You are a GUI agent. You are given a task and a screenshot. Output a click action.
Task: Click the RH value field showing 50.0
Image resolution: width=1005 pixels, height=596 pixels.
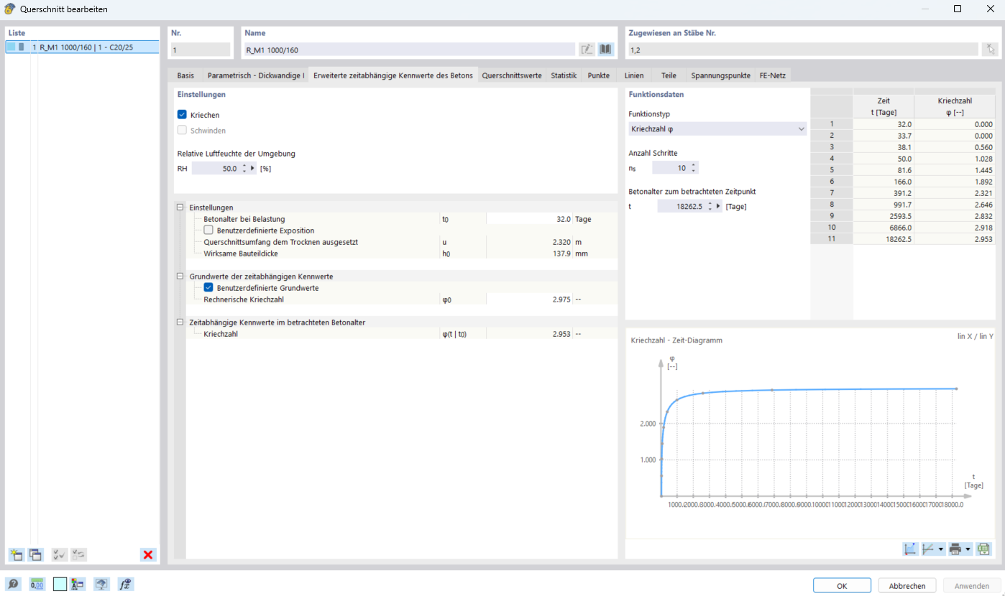(x=216, y=169)
